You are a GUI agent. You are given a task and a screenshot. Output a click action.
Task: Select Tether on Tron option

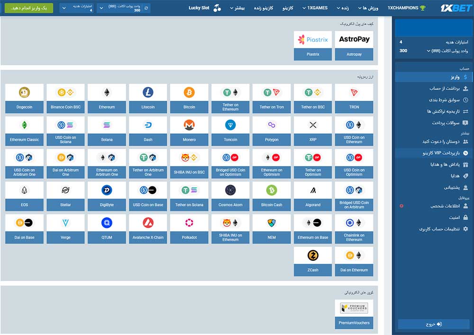pos(272,98)
